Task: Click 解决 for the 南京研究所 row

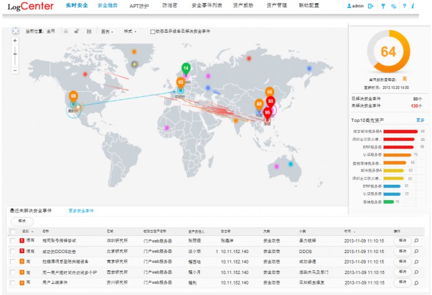Action: [x=402, y=262]
